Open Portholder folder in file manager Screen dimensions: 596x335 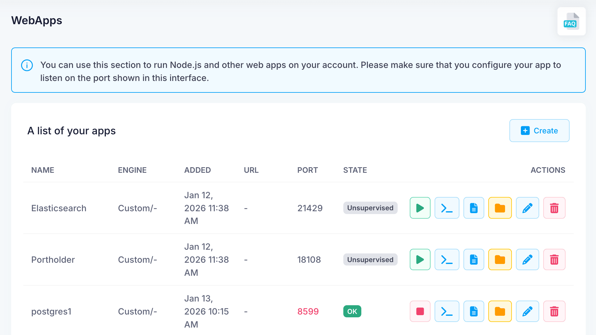500,260
